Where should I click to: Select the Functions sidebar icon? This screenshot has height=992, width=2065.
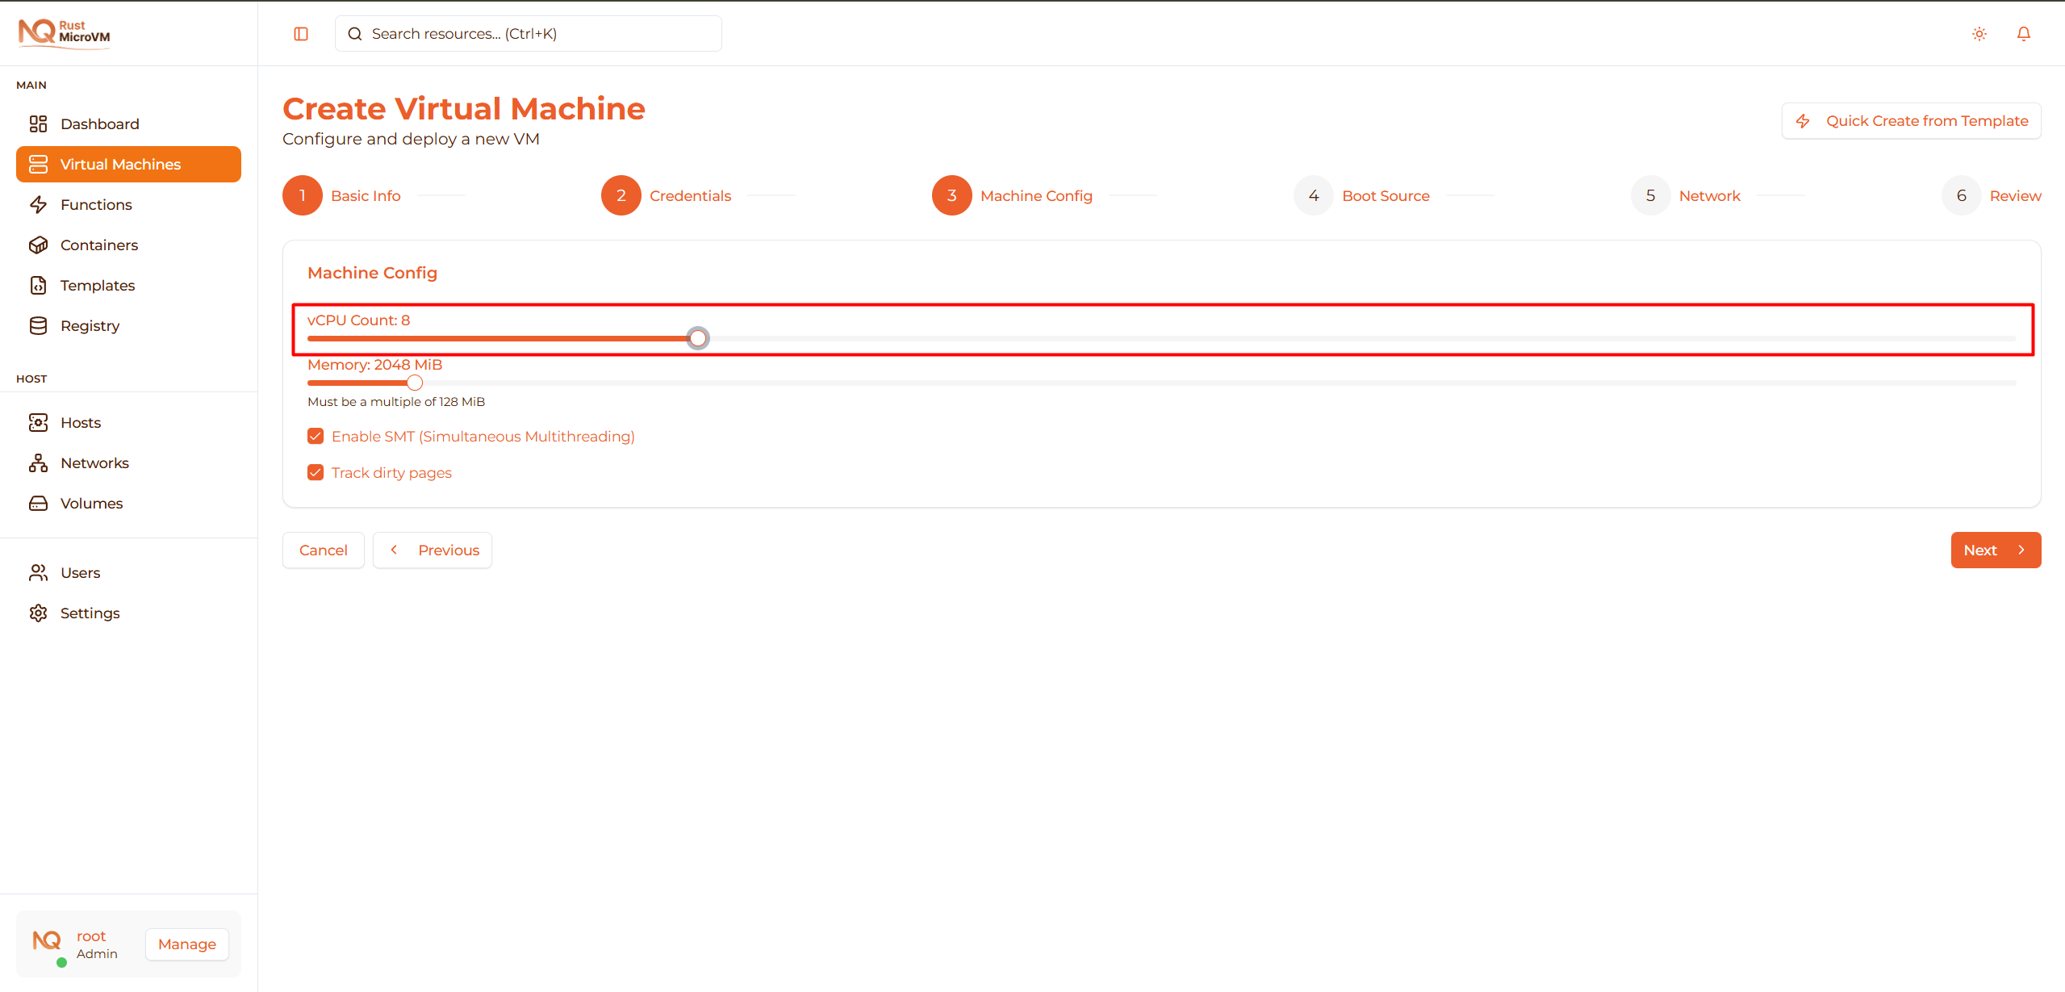[x=39, y=204]
